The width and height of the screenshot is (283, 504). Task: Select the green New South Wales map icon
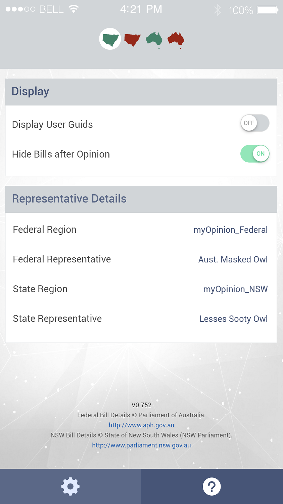point(110,39)
